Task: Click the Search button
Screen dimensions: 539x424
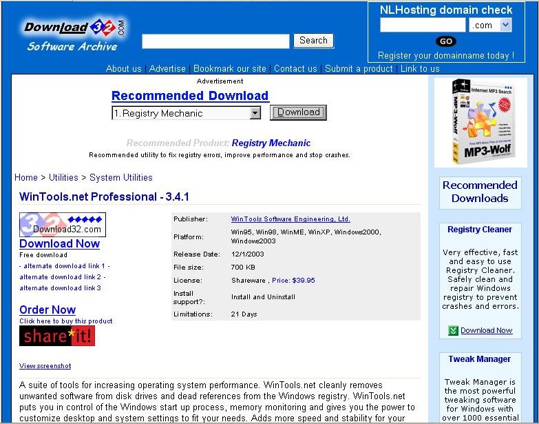Action: [x=313, y=41]
